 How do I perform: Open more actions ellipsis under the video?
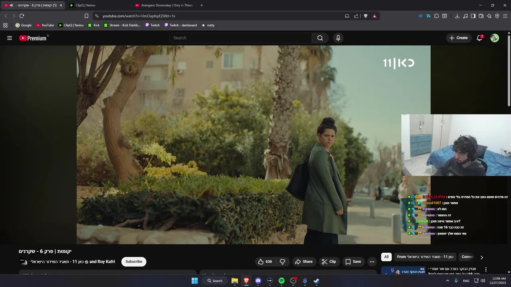coord(372,261)
